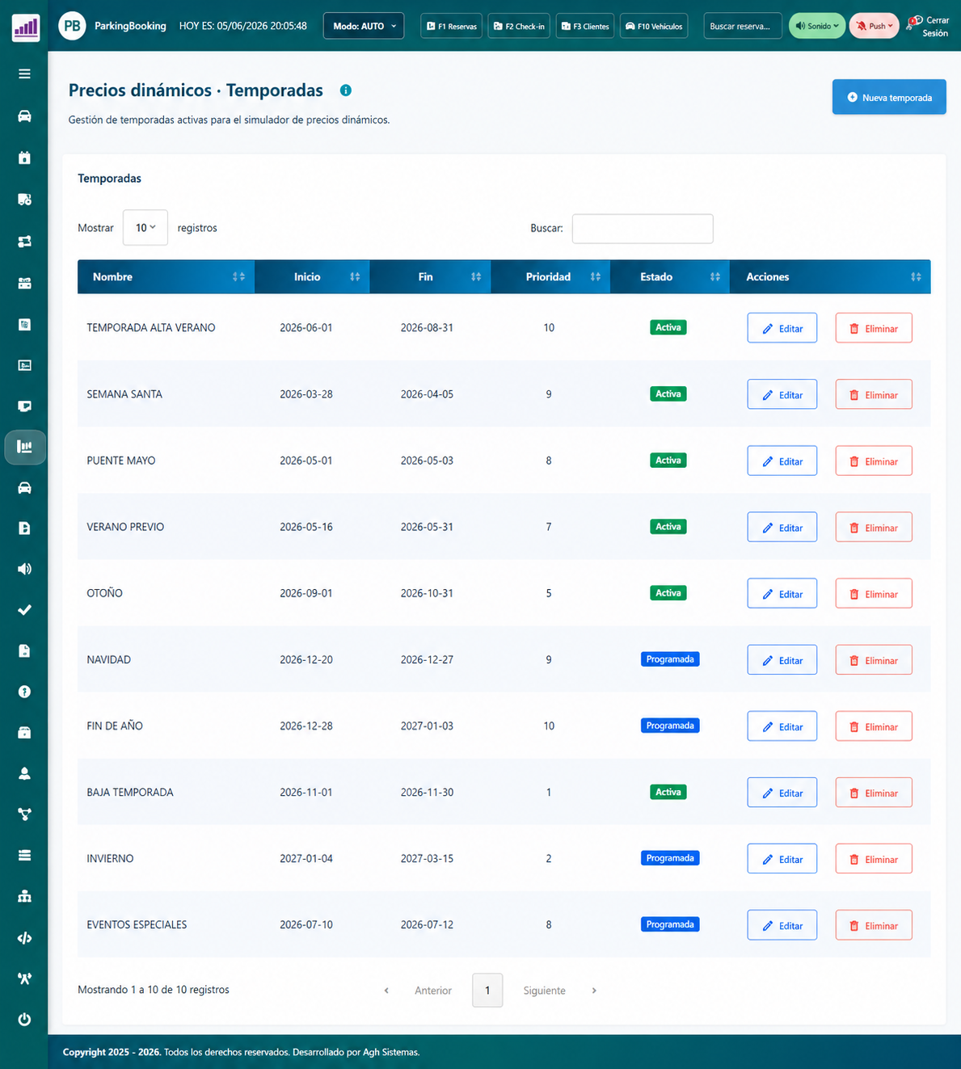The width and height of the screenshot is (961, 1069).
Task: Sort by the Fin column header
Action: click(x=430, y=276)
